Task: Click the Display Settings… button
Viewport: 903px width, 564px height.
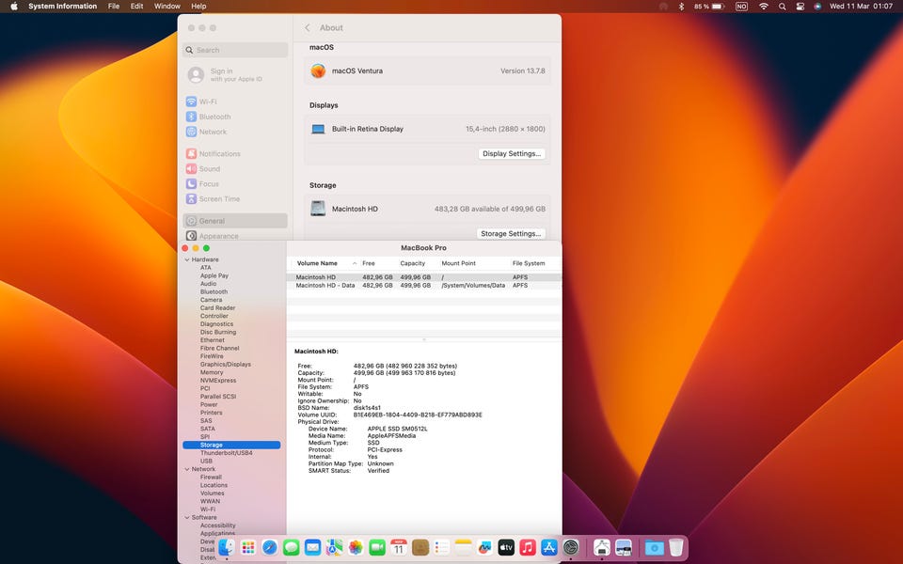Action: point(511,154)
